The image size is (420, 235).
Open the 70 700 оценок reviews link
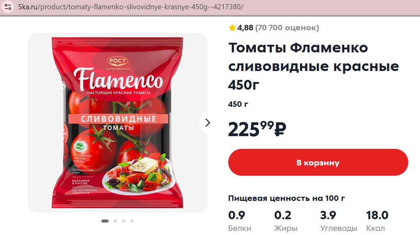[287, 27]
